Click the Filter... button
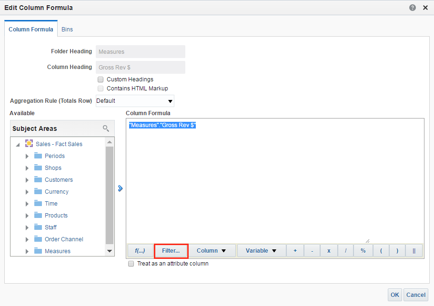The height and width of the screenshot is (306, 434). click(171, 251)
